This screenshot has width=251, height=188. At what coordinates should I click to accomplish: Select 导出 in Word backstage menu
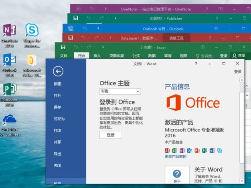(57, 154)
